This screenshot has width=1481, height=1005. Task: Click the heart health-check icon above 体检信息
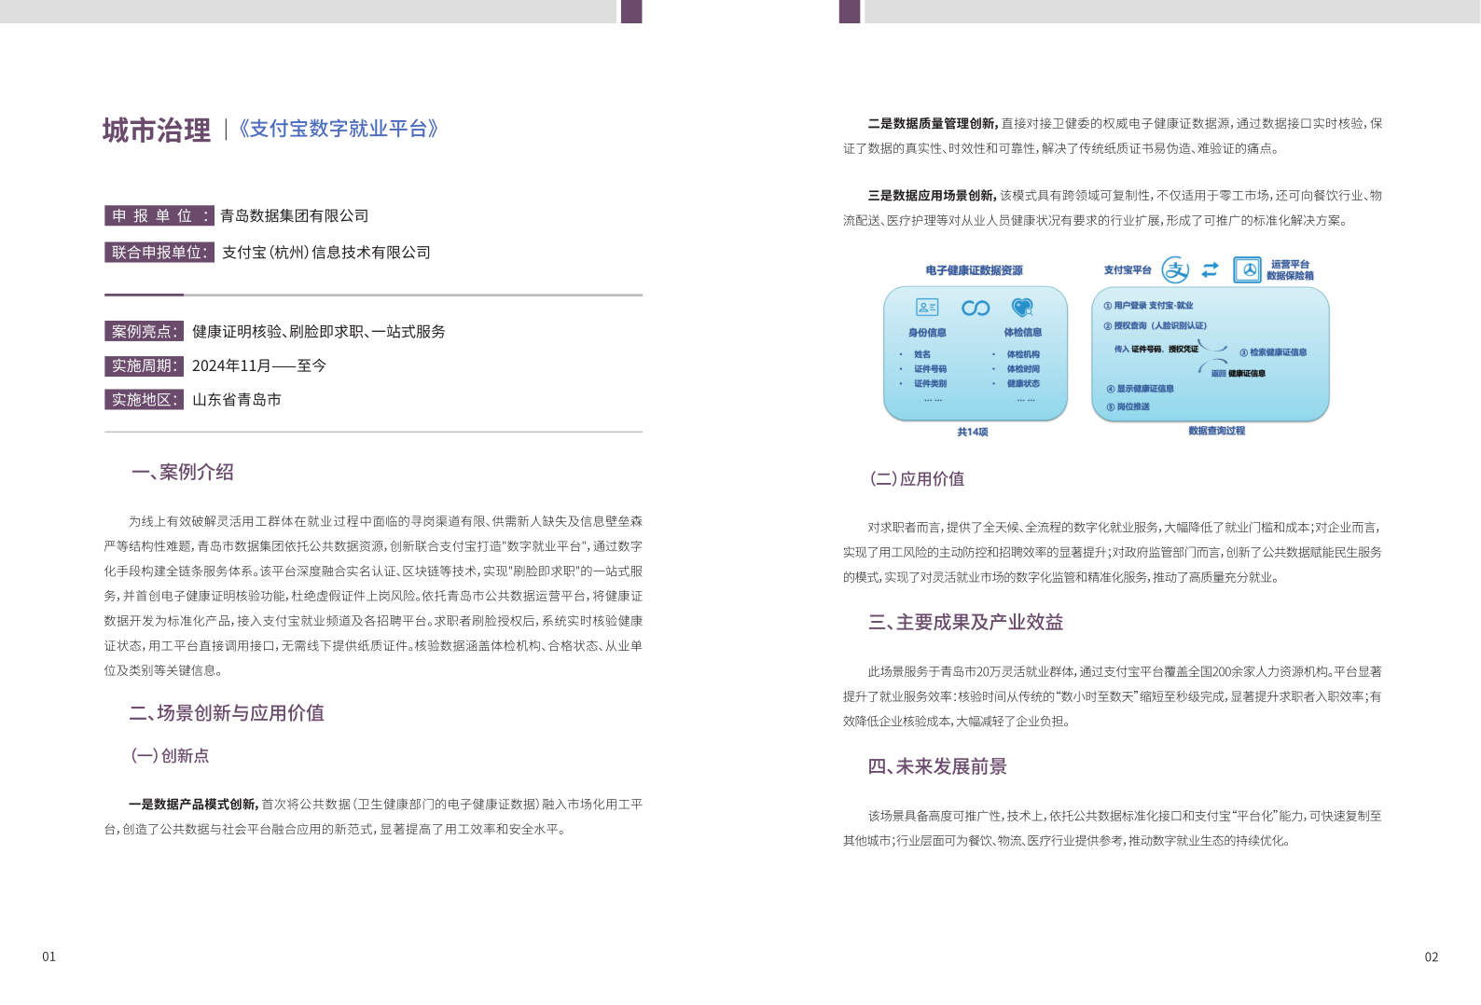pos(1022,308)
